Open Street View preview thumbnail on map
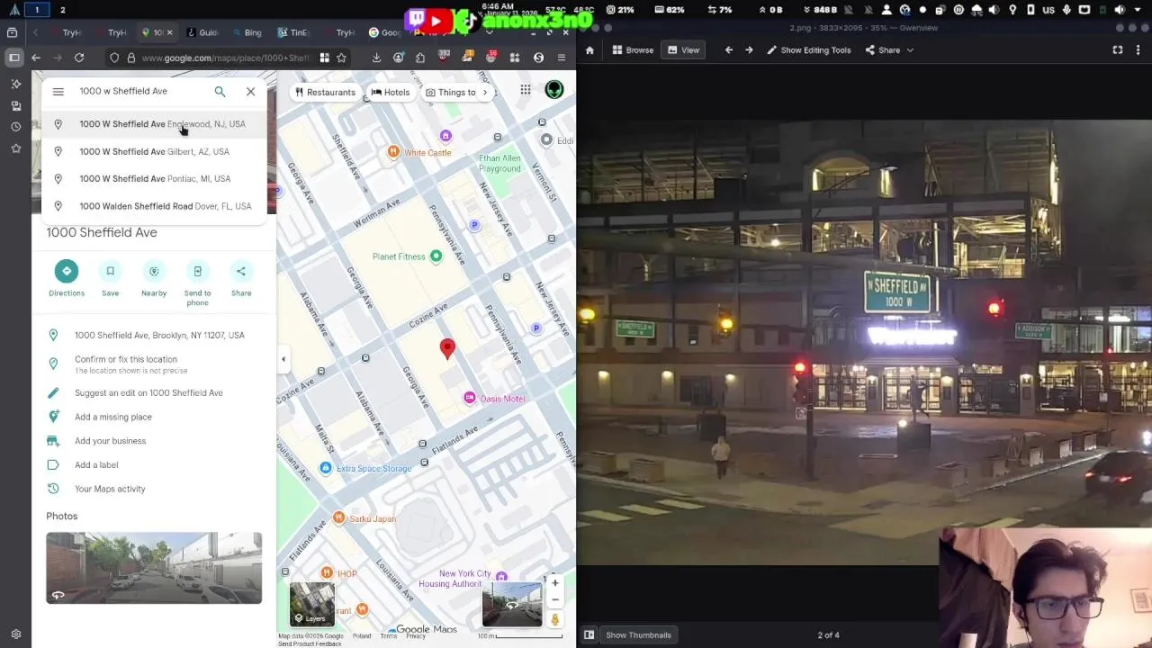 (512, 604)
